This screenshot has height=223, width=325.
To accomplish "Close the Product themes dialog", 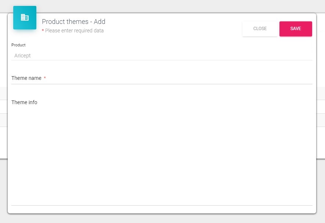I will (x=260, y=29).
